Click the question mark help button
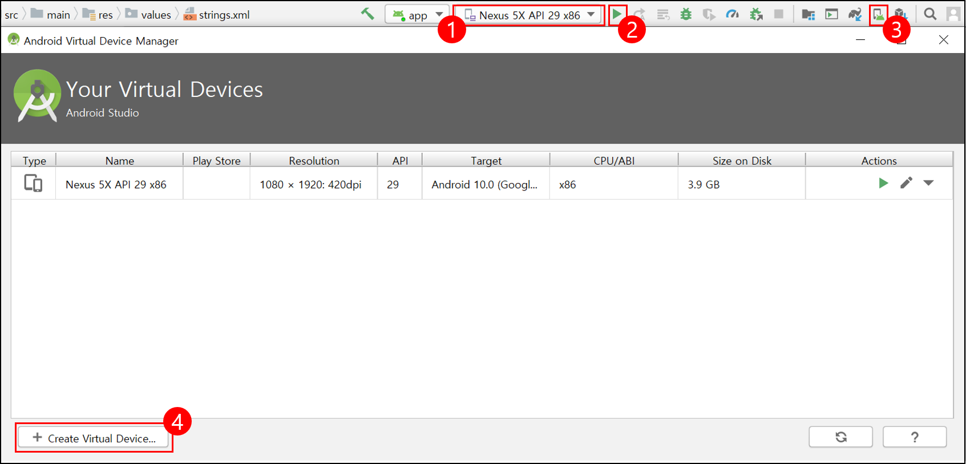Screen dimensions: 966x464 pos(915,437)
